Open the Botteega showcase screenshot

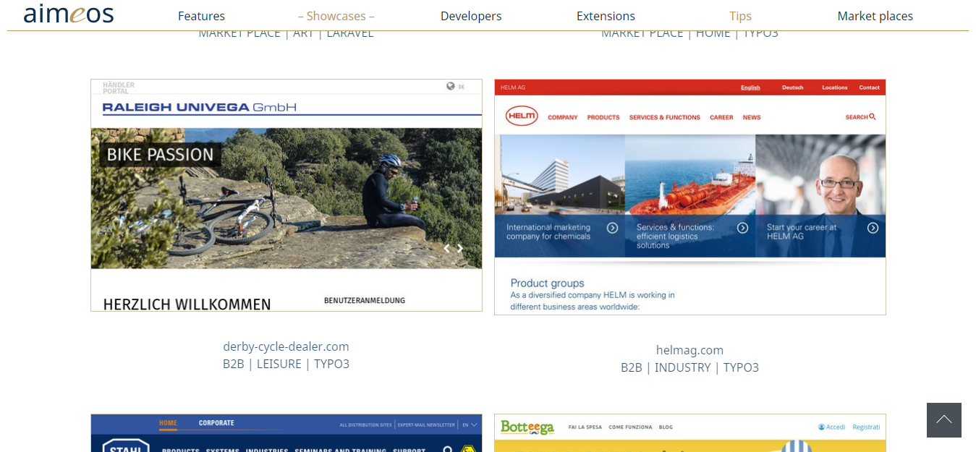[x=690, y=433]
